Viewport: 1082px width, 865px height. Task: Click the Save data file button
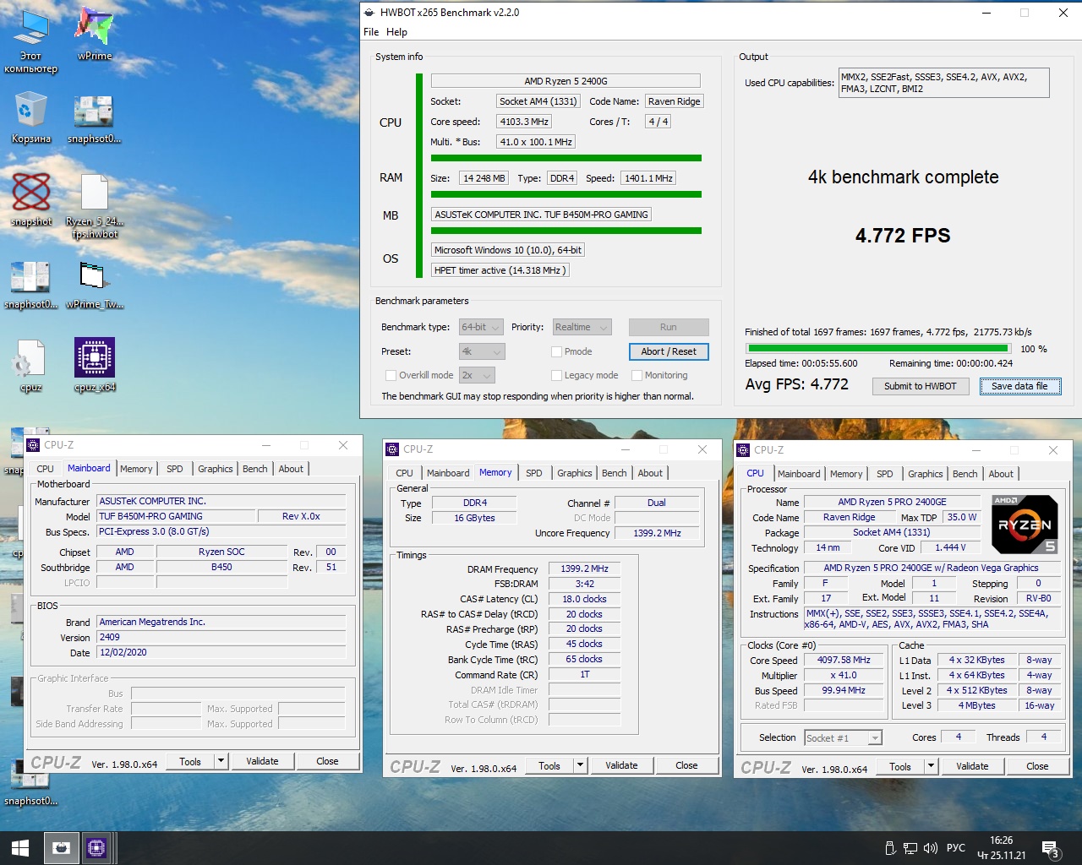pyautogui.click(x=1019, y=386)
